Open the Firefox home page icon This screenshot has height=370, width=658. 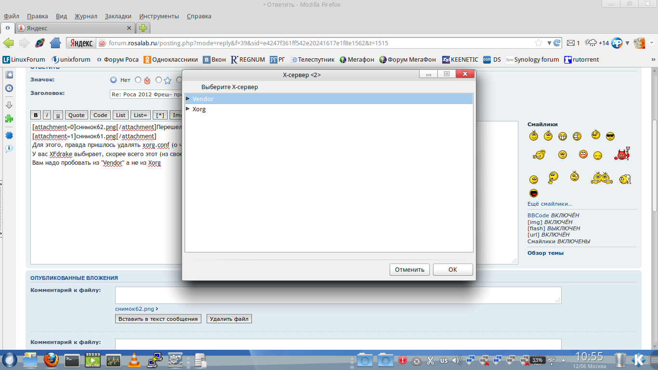coord(55,43)
